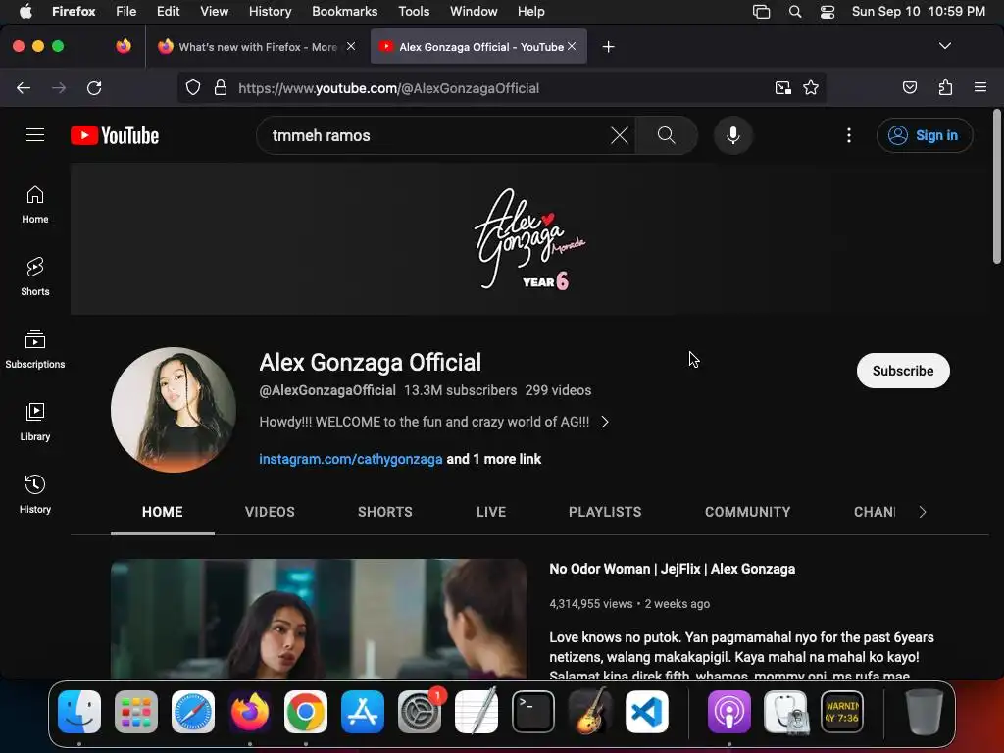Close the What's new with Firefox tab
Viewport: 1004px width, 753px height.
pos(351,46)
